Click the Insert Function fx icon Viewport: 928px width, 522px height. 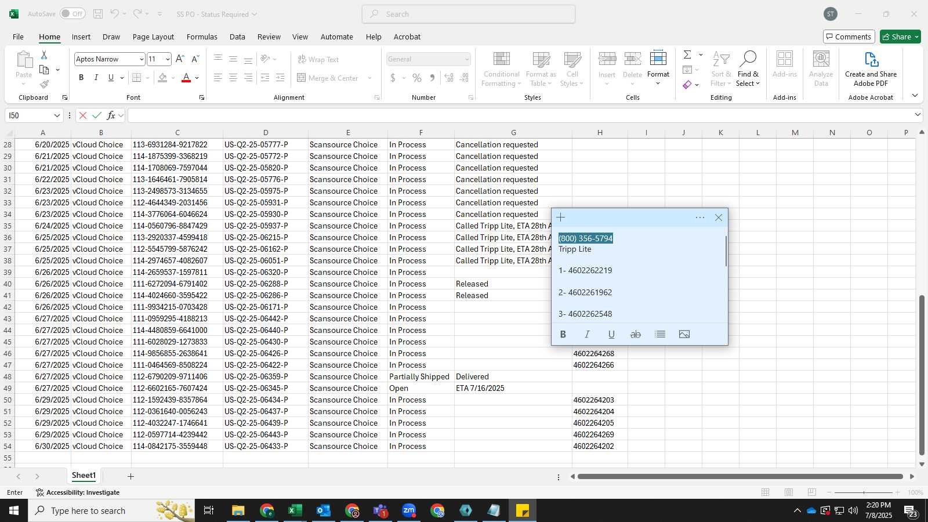click(111, 115)
